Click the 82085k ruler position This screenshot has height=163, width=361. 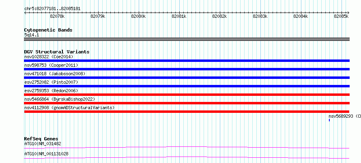tap(341, 17)
